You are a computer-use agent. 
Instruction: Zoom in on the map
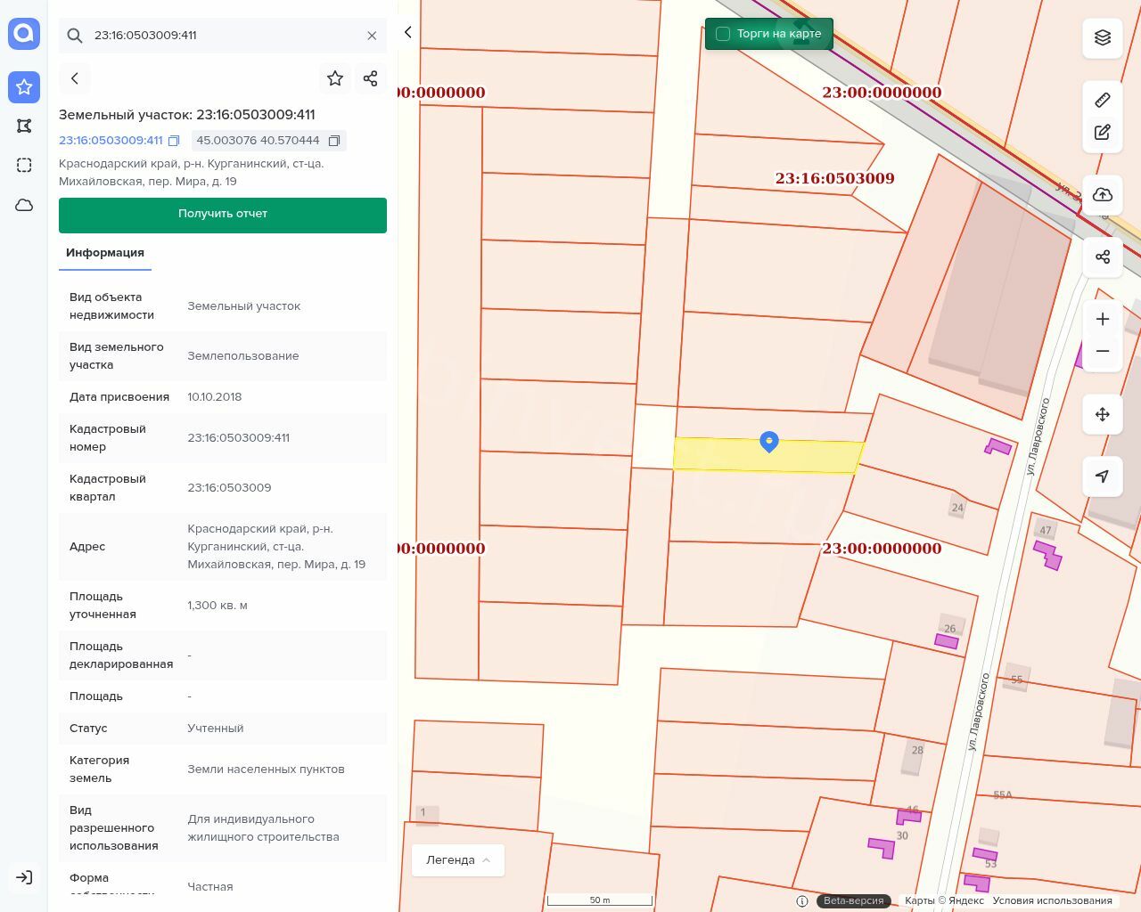click(1103, 319)
